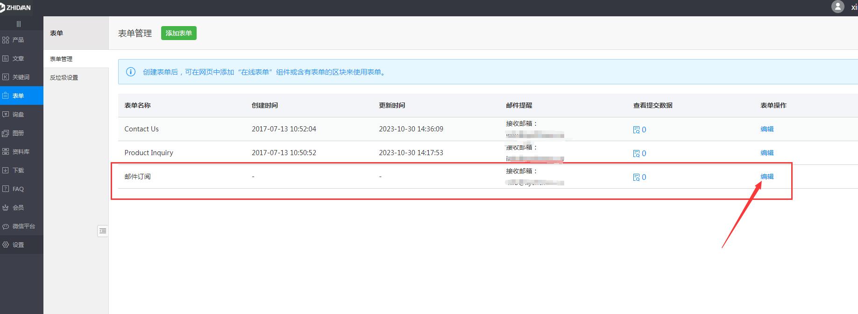Edit the 邮件订阅 form
The image size is (858, 314).
click(766, 177)
